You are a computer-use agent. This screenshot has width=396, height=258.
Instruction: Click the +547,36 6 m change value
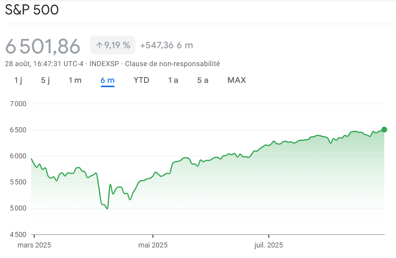coord(167,45)
